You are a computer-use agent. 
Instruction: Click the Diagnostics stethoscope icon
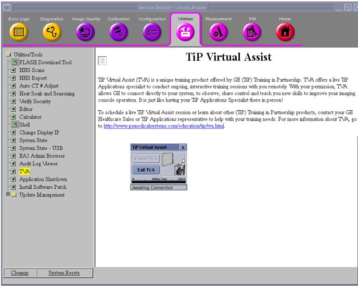point(52,32)
